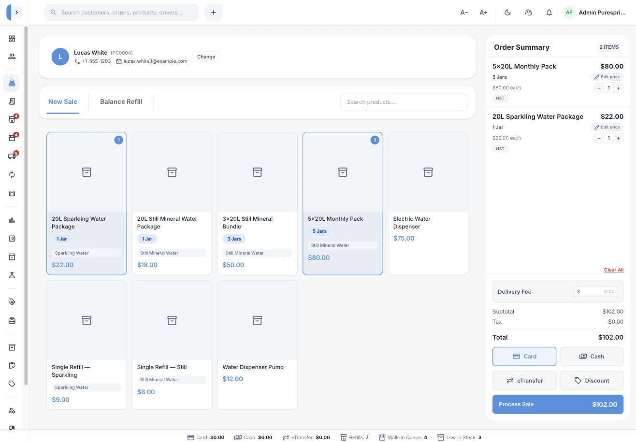Viewport: 636px width, 442px height.
Task: Select eTransfer payment method
Action: (524, 381)
